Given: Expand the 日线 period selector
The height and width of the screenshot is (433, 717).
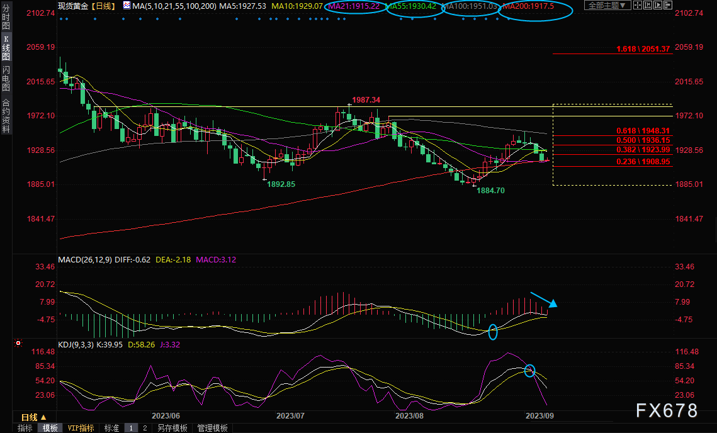Looking at the screenshot, I should 34,417.
